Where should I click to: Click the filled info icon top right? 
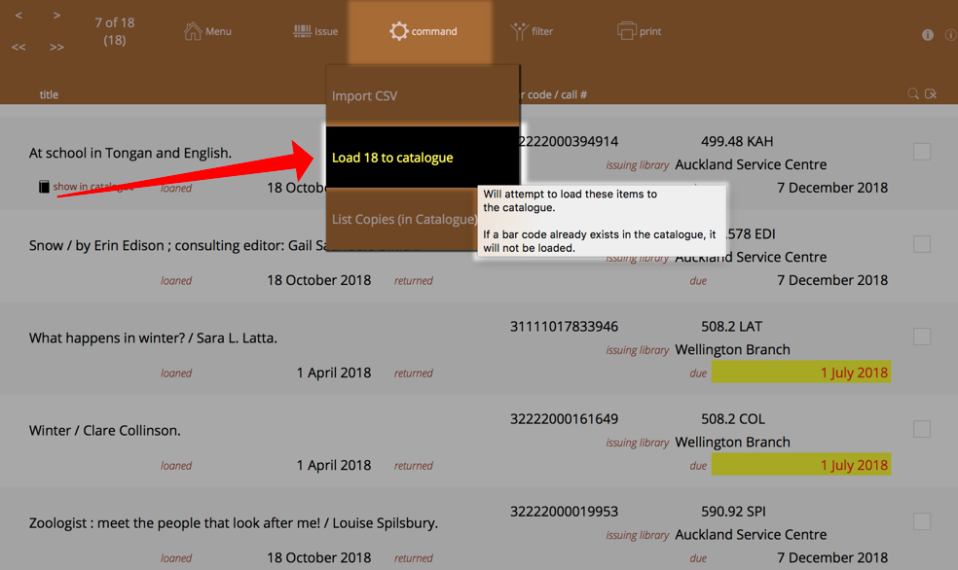[x=928, y=35]
